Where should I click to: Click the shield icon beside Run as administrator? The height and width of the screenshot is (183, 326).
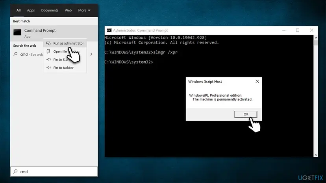click(x=48, y=43)
